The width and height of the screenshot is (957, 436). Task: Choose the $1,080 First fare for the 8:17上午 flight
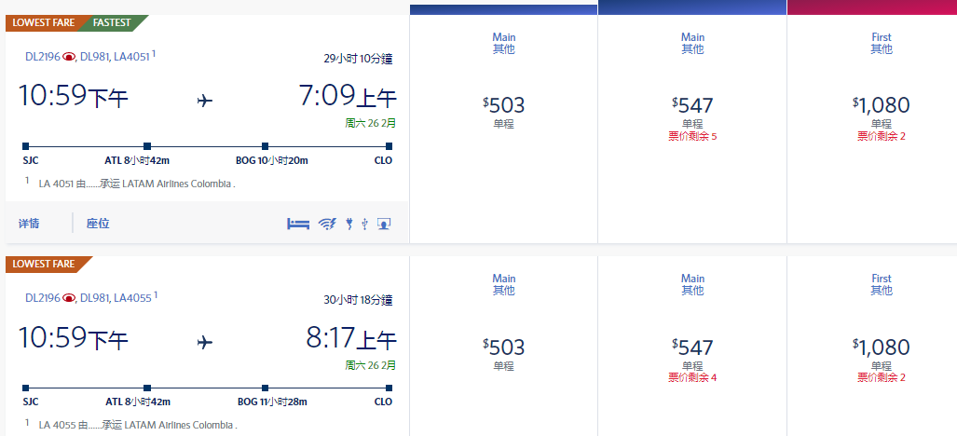tap(881, 347)
